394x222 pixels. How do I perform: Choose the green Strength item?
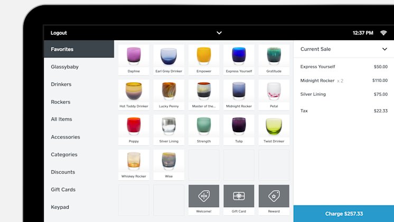pos(204,130)
